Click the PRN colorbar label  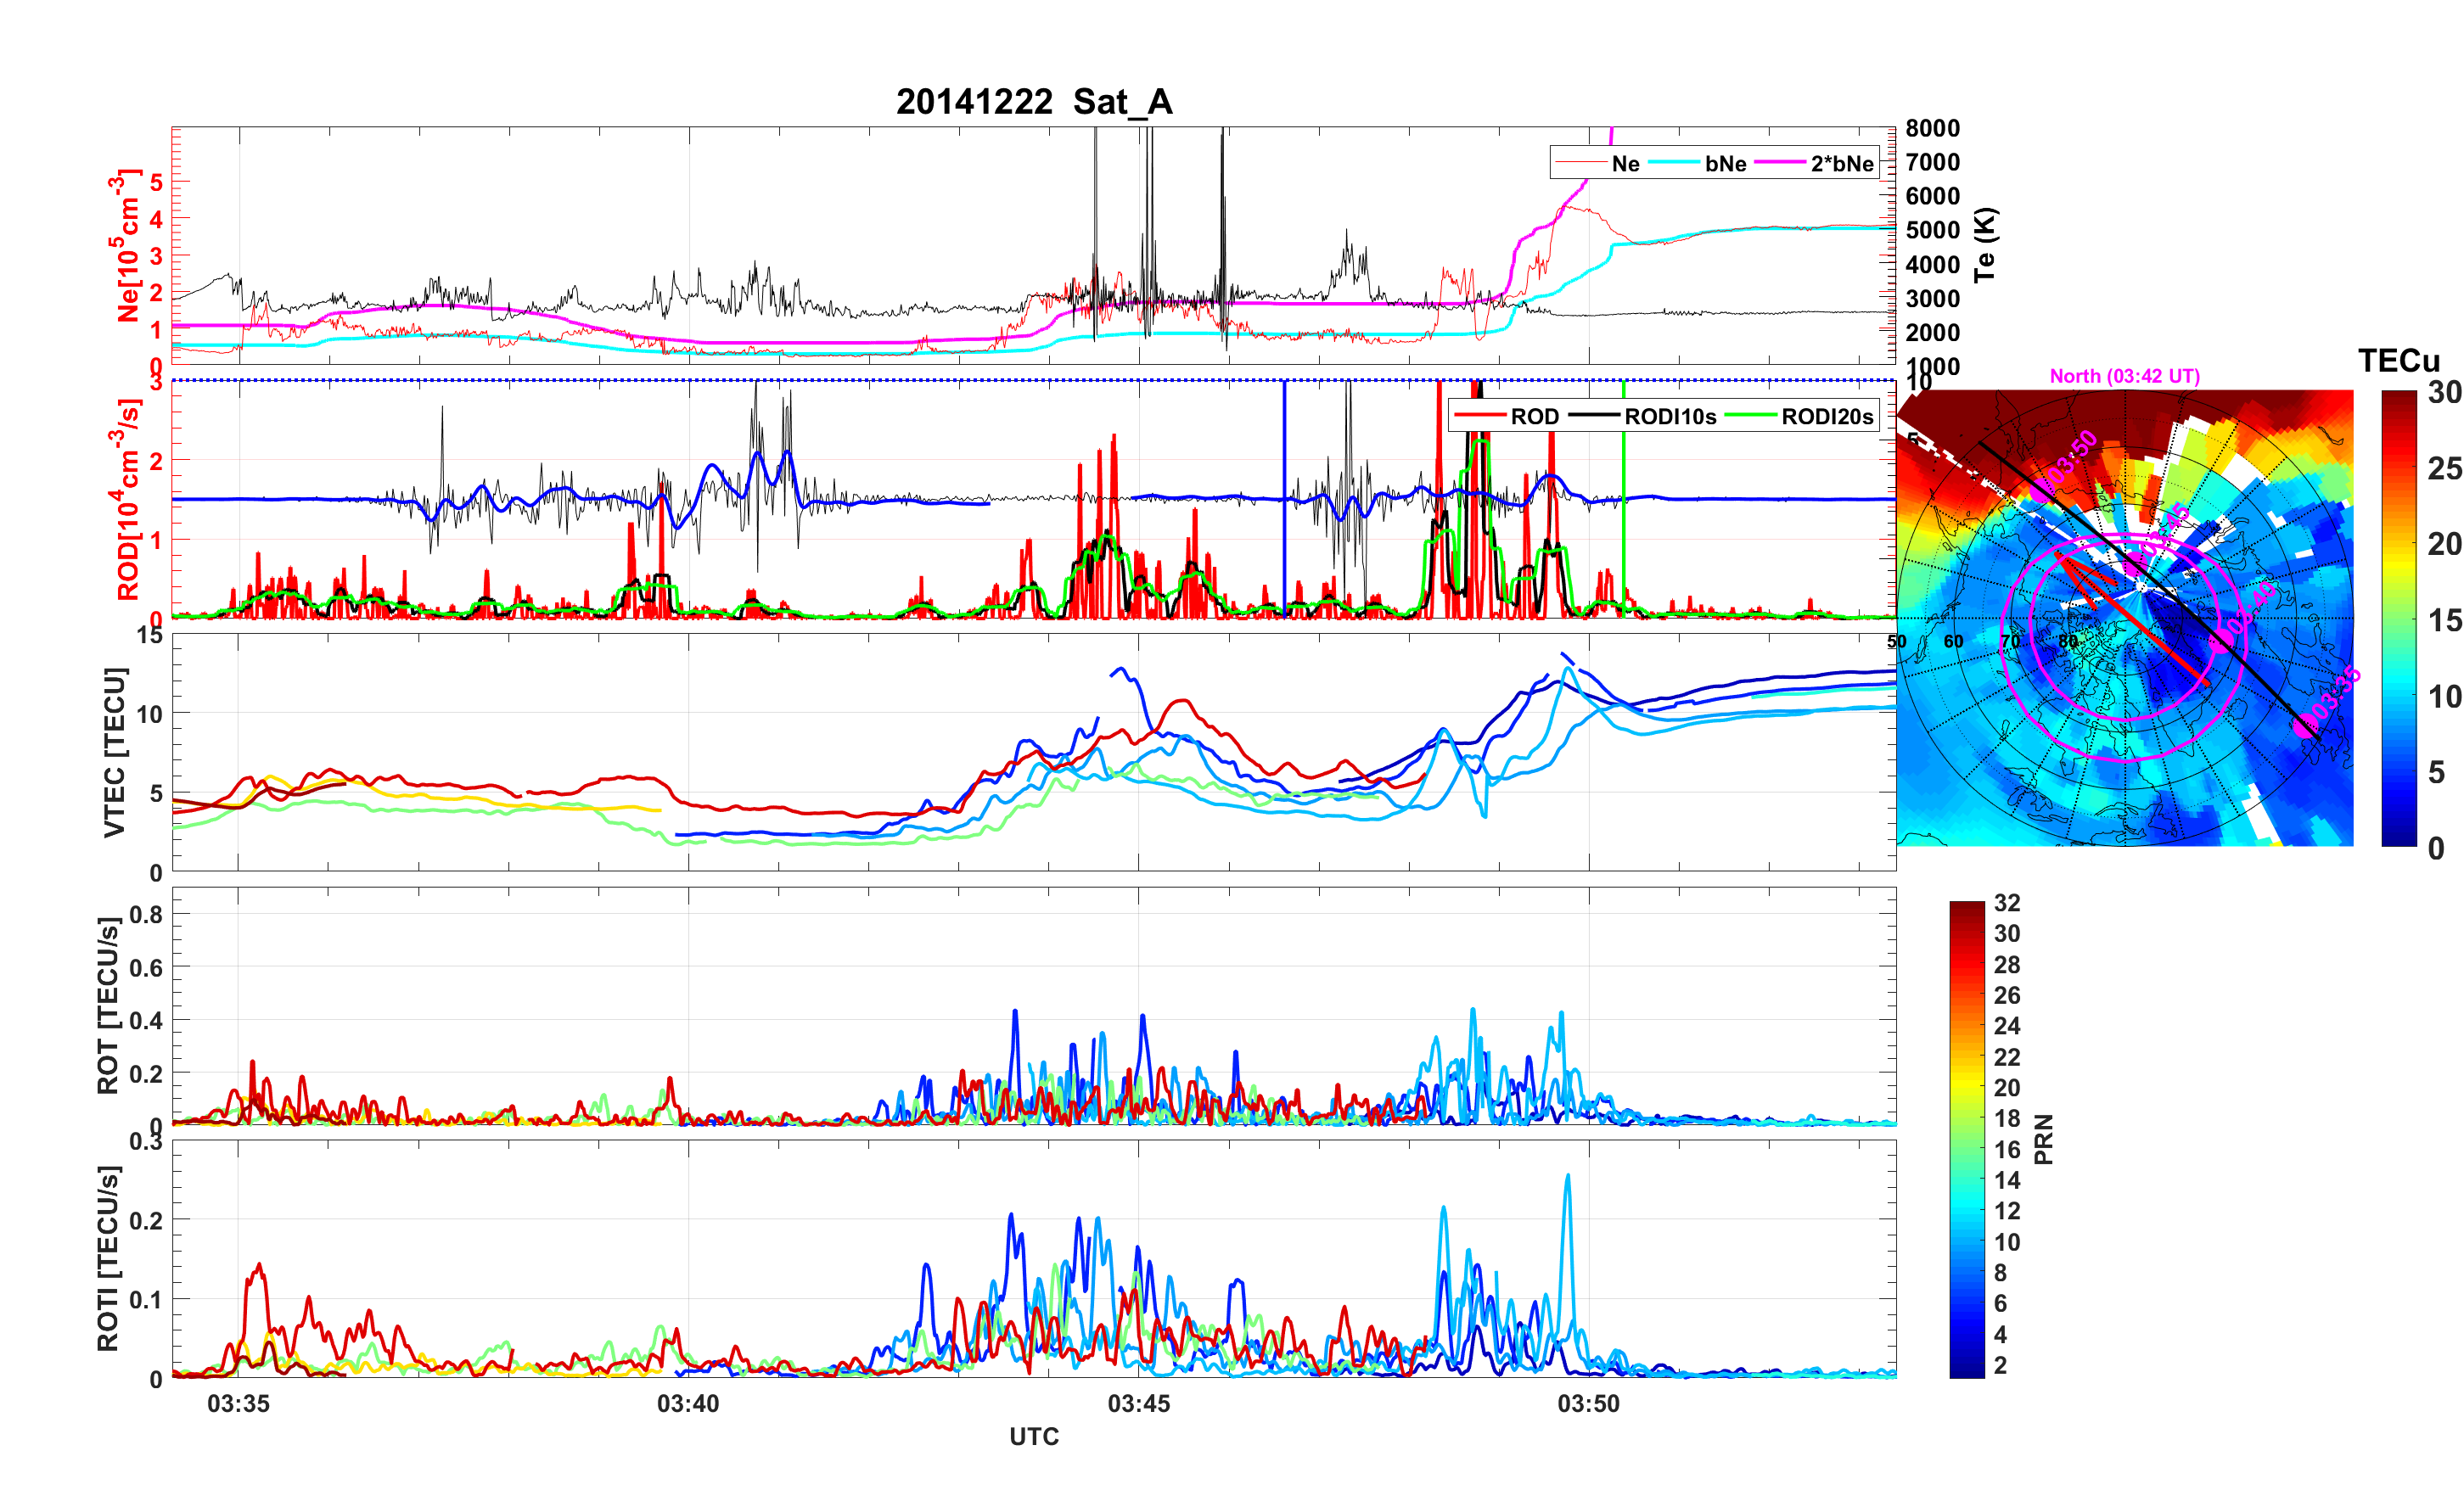pos(2043,1139)
